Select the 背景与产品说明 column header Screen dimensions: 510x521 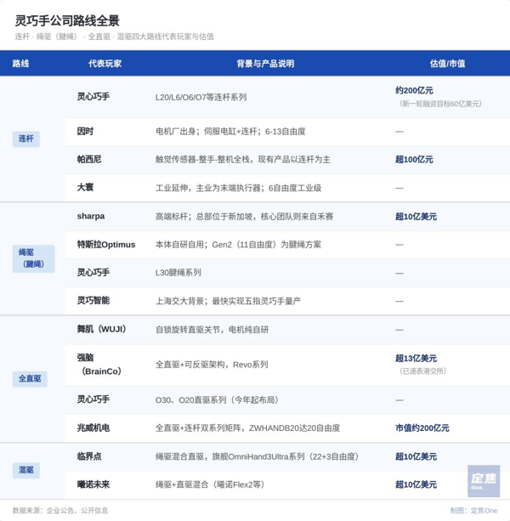click(265, 64)
